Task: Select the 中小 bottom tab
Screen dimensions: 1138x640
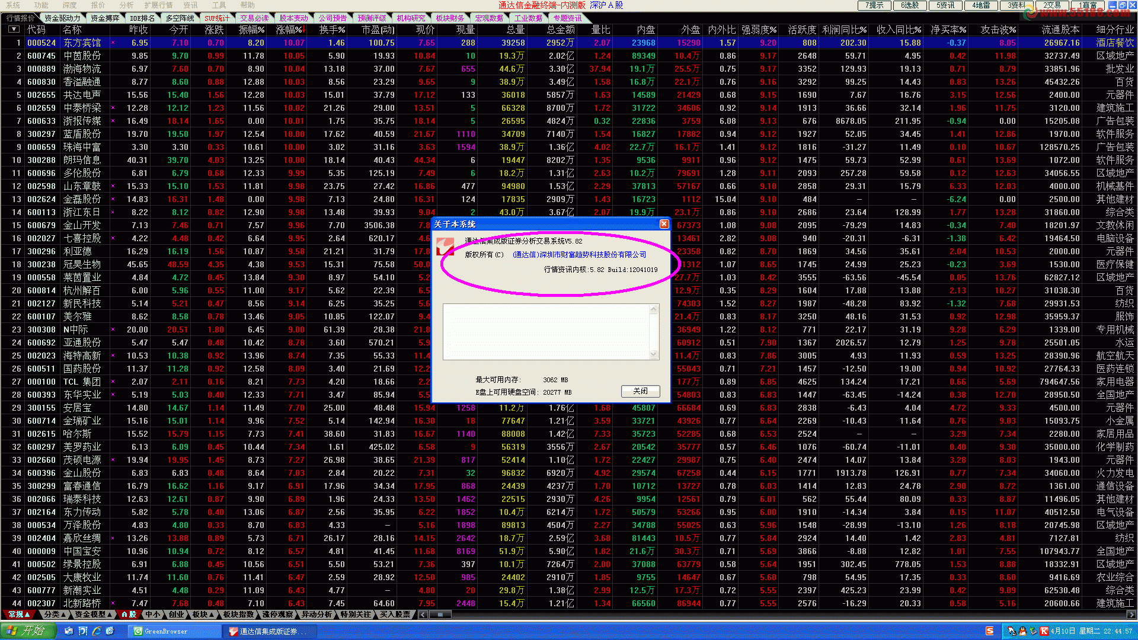Action: point(153,615)
